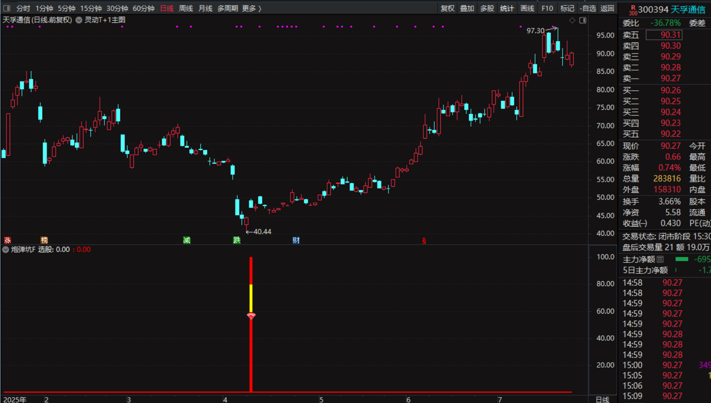The width and height of the screenshot is (711, 403).
Task: Toggle -自选 to remove from watchlist
Action: [x=588, y=8]
